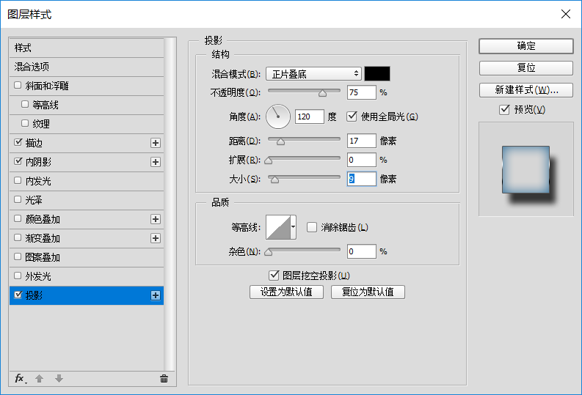Click the trash delete effect icon
582x395 pixels.
[x=164, y=378]
